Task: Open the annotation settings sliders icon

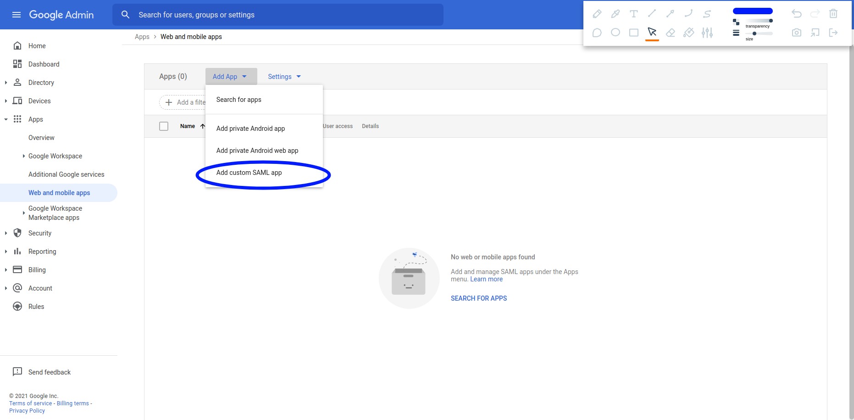Action: click(x=707, y=33)
